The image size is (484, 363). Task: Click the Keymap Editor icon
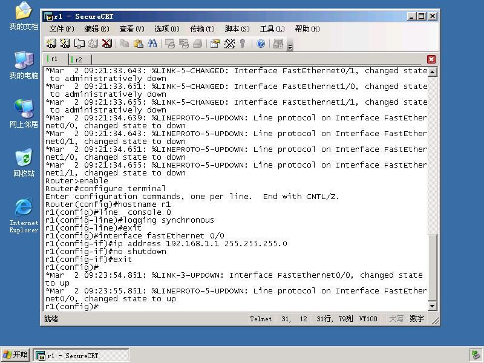pyautogui.click(x=229, y=44)
